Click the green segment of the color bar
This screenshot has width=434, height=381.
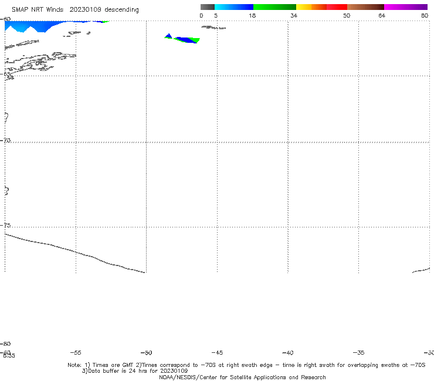[x=274, y=7]
